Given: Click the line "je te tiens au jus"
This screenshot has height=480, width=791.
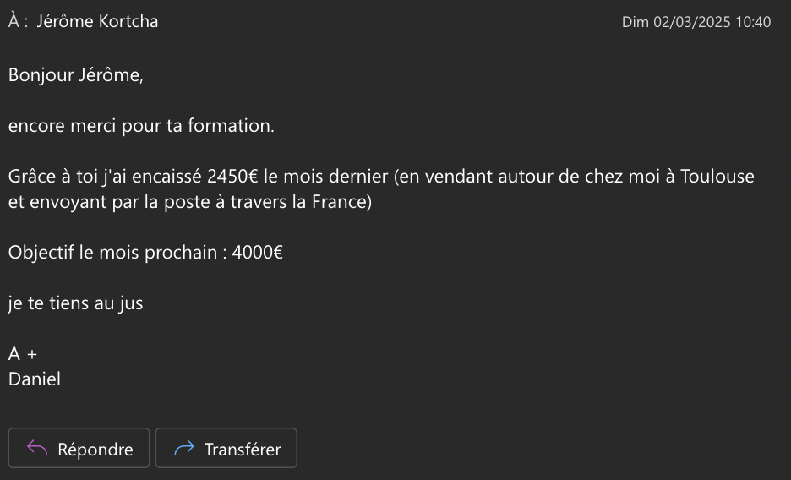Looking at the screenshot, I should pos(76,303).
